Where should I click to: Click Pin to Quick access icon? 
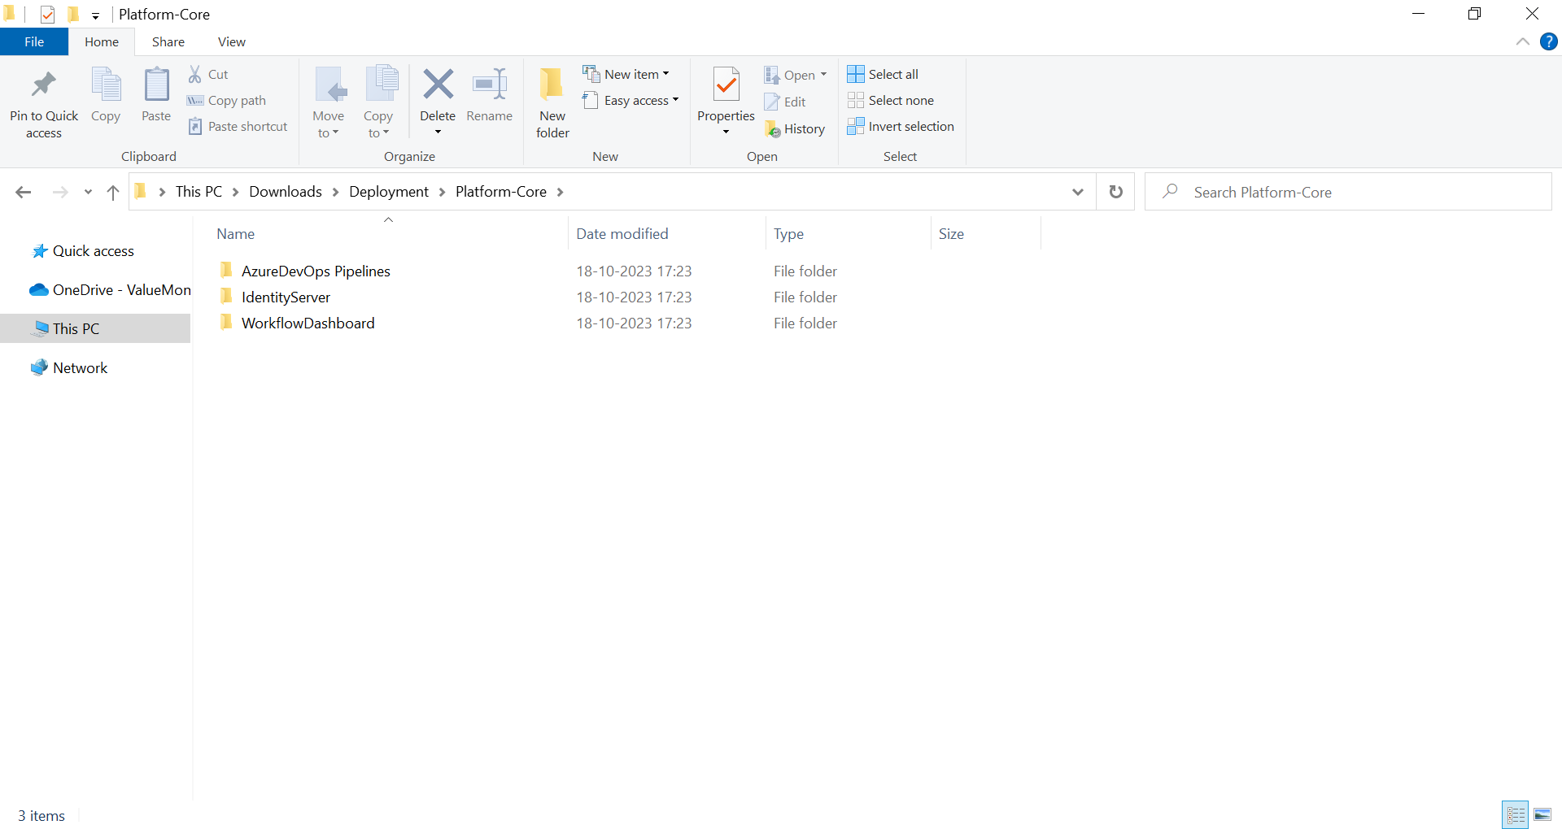click(x=44, y=85)
